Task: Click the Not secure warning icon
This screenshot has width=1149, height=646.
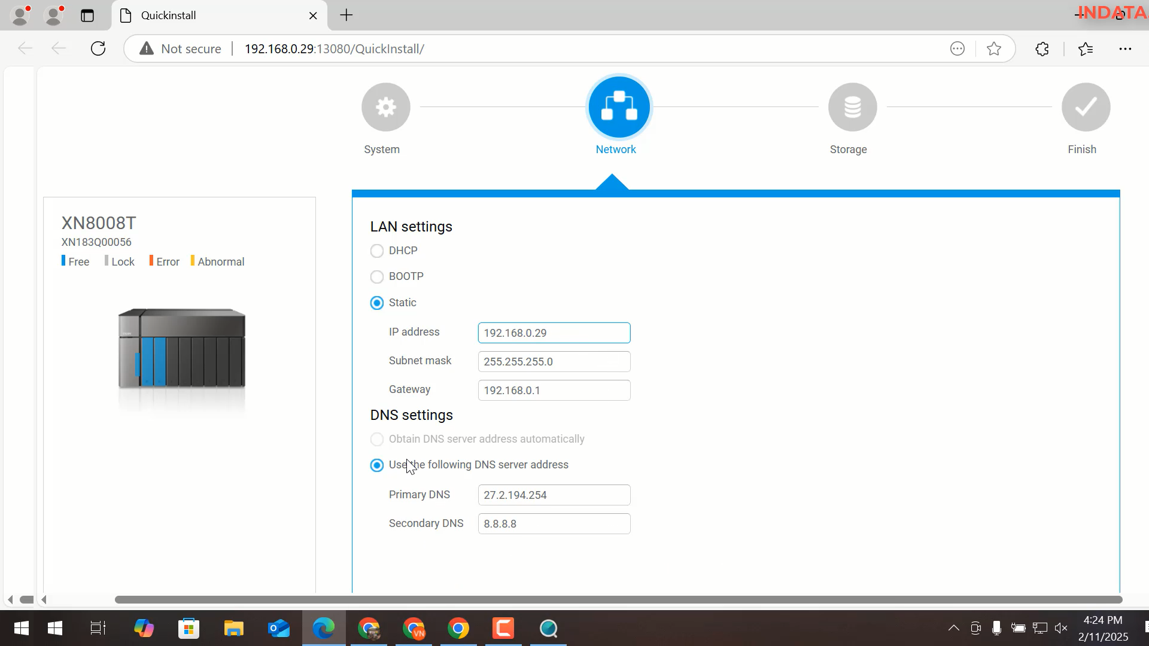Action: click(146, 48)
